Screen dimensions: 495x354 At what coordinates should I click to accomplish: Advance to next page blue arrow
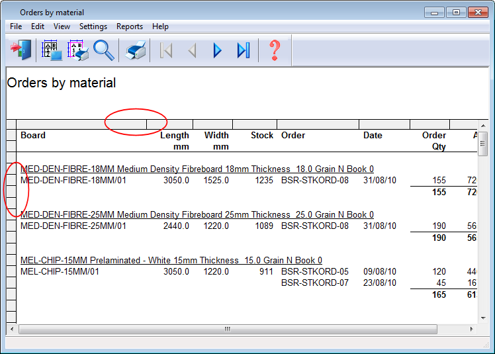click(217, 50)
